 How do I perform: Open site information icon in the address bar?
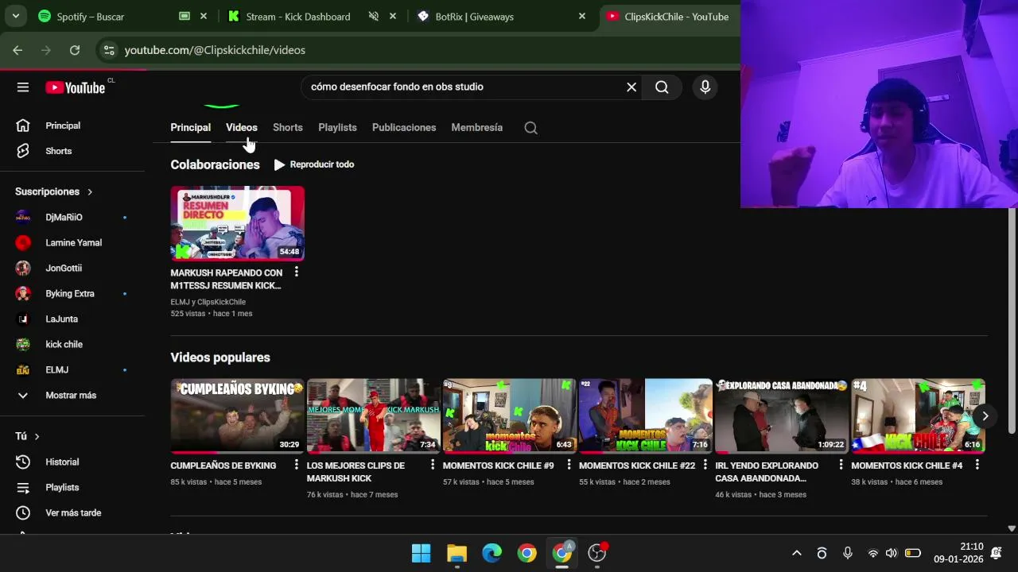(x=109, y=50)
